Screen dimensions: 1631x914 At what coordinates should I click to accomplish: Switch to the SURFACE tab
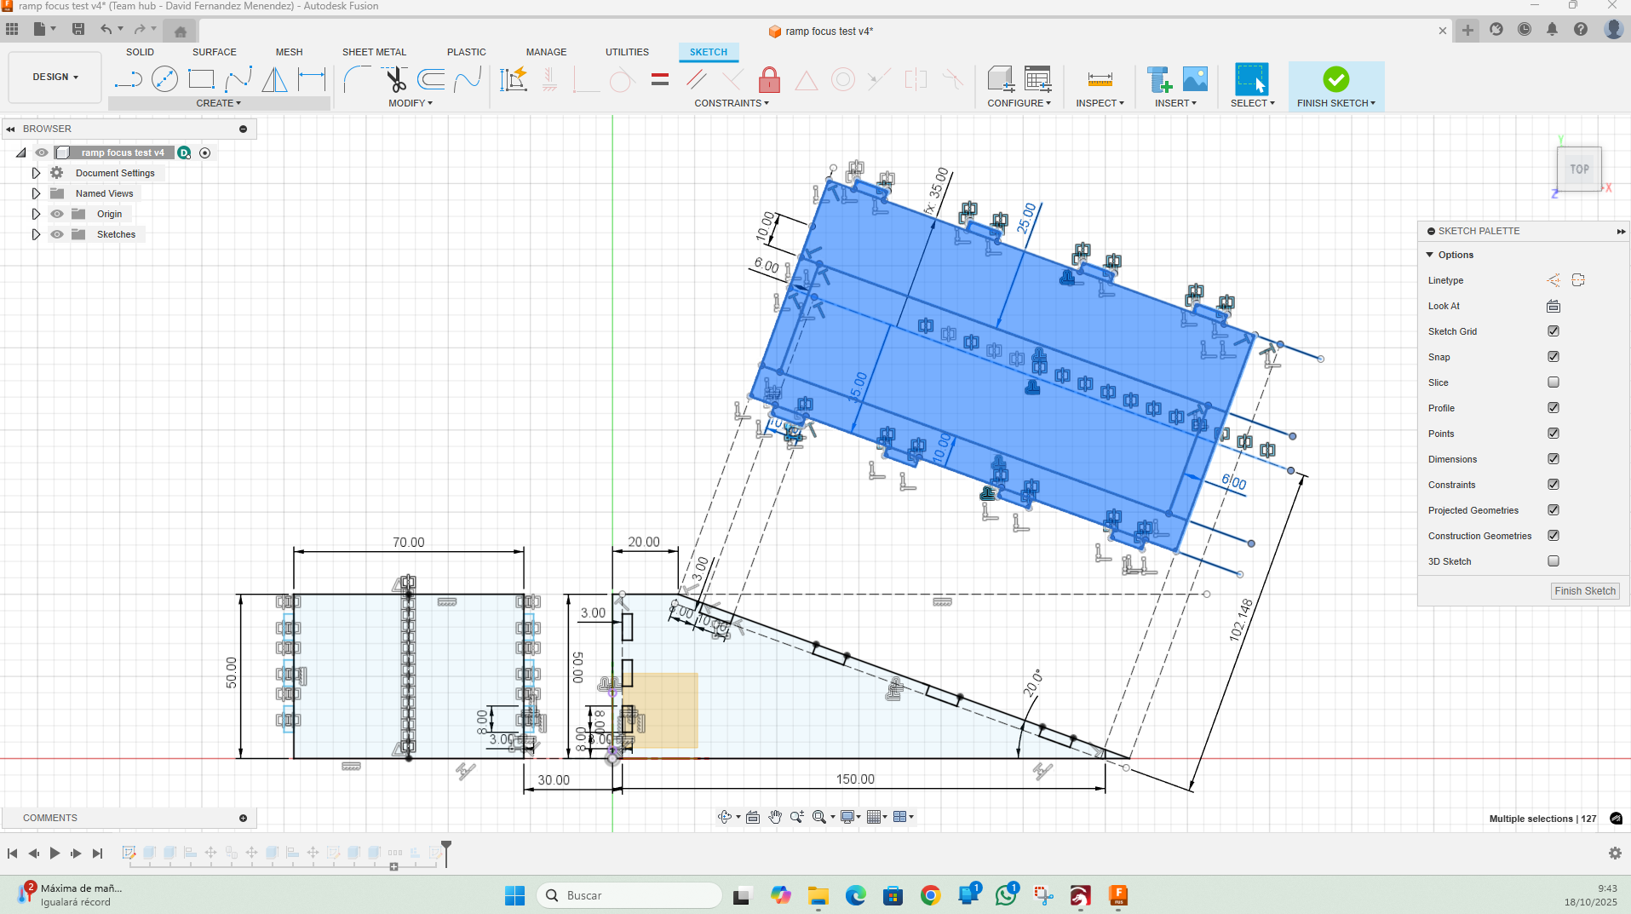[x=214, y=52]
